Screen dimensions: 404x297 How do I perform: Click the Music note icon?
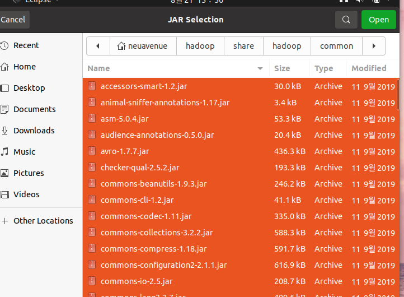tap(4, 152)
